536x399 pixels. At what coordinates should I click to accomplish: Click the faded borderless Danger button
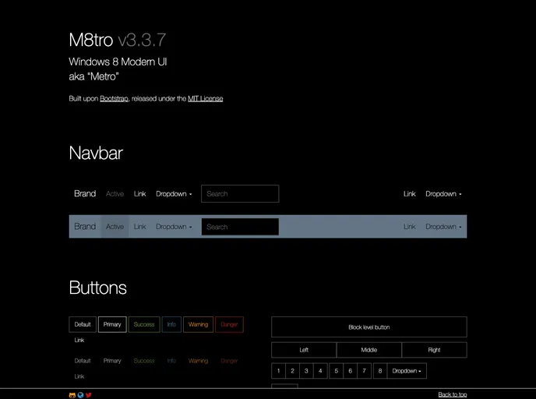(229, 361)
